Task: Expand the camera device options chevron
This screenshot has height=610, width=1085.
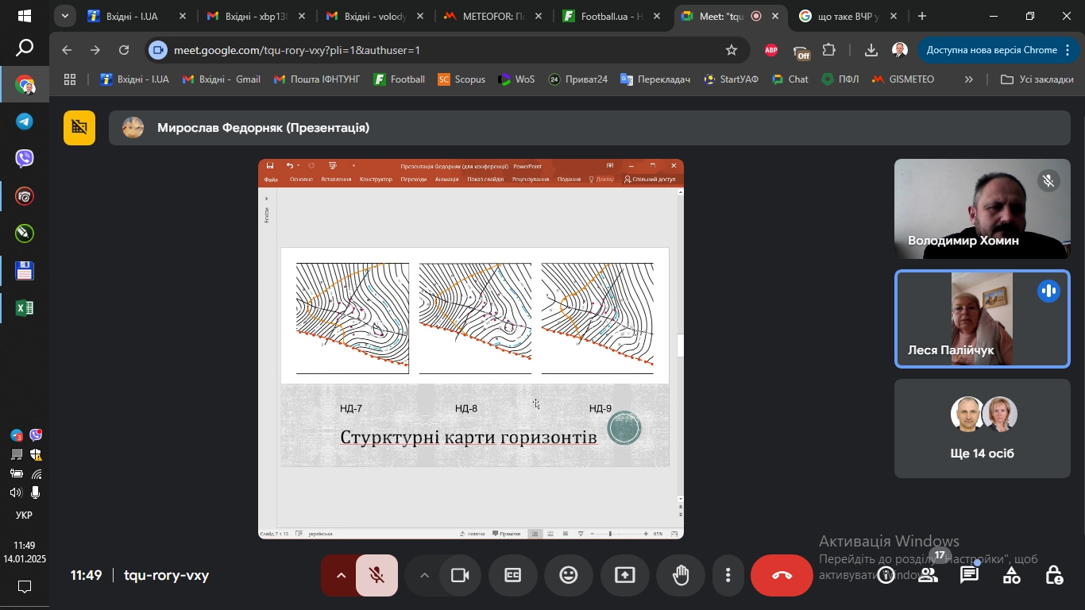Action: coord(424,575)
